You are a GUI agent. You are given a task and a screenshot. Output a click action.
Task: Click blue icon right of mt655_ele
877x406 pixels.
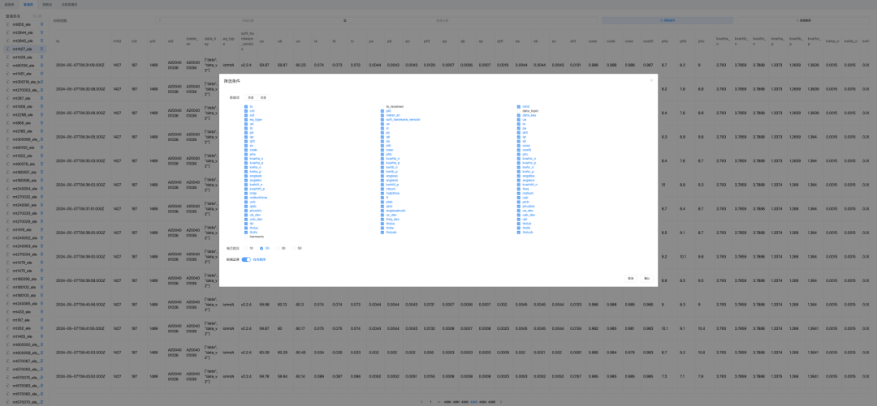click(42, 24)
